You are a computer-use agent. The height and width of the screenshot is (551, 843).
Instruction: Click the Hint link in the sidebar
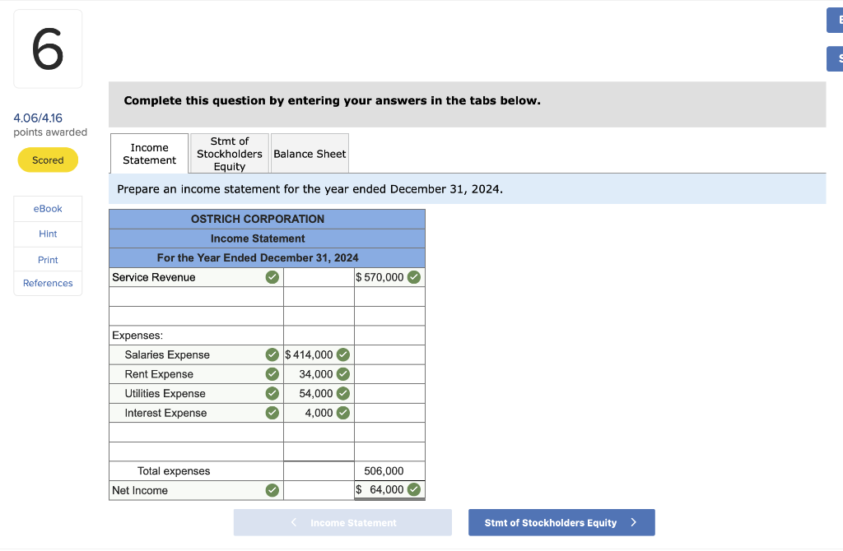coord(47,234)
